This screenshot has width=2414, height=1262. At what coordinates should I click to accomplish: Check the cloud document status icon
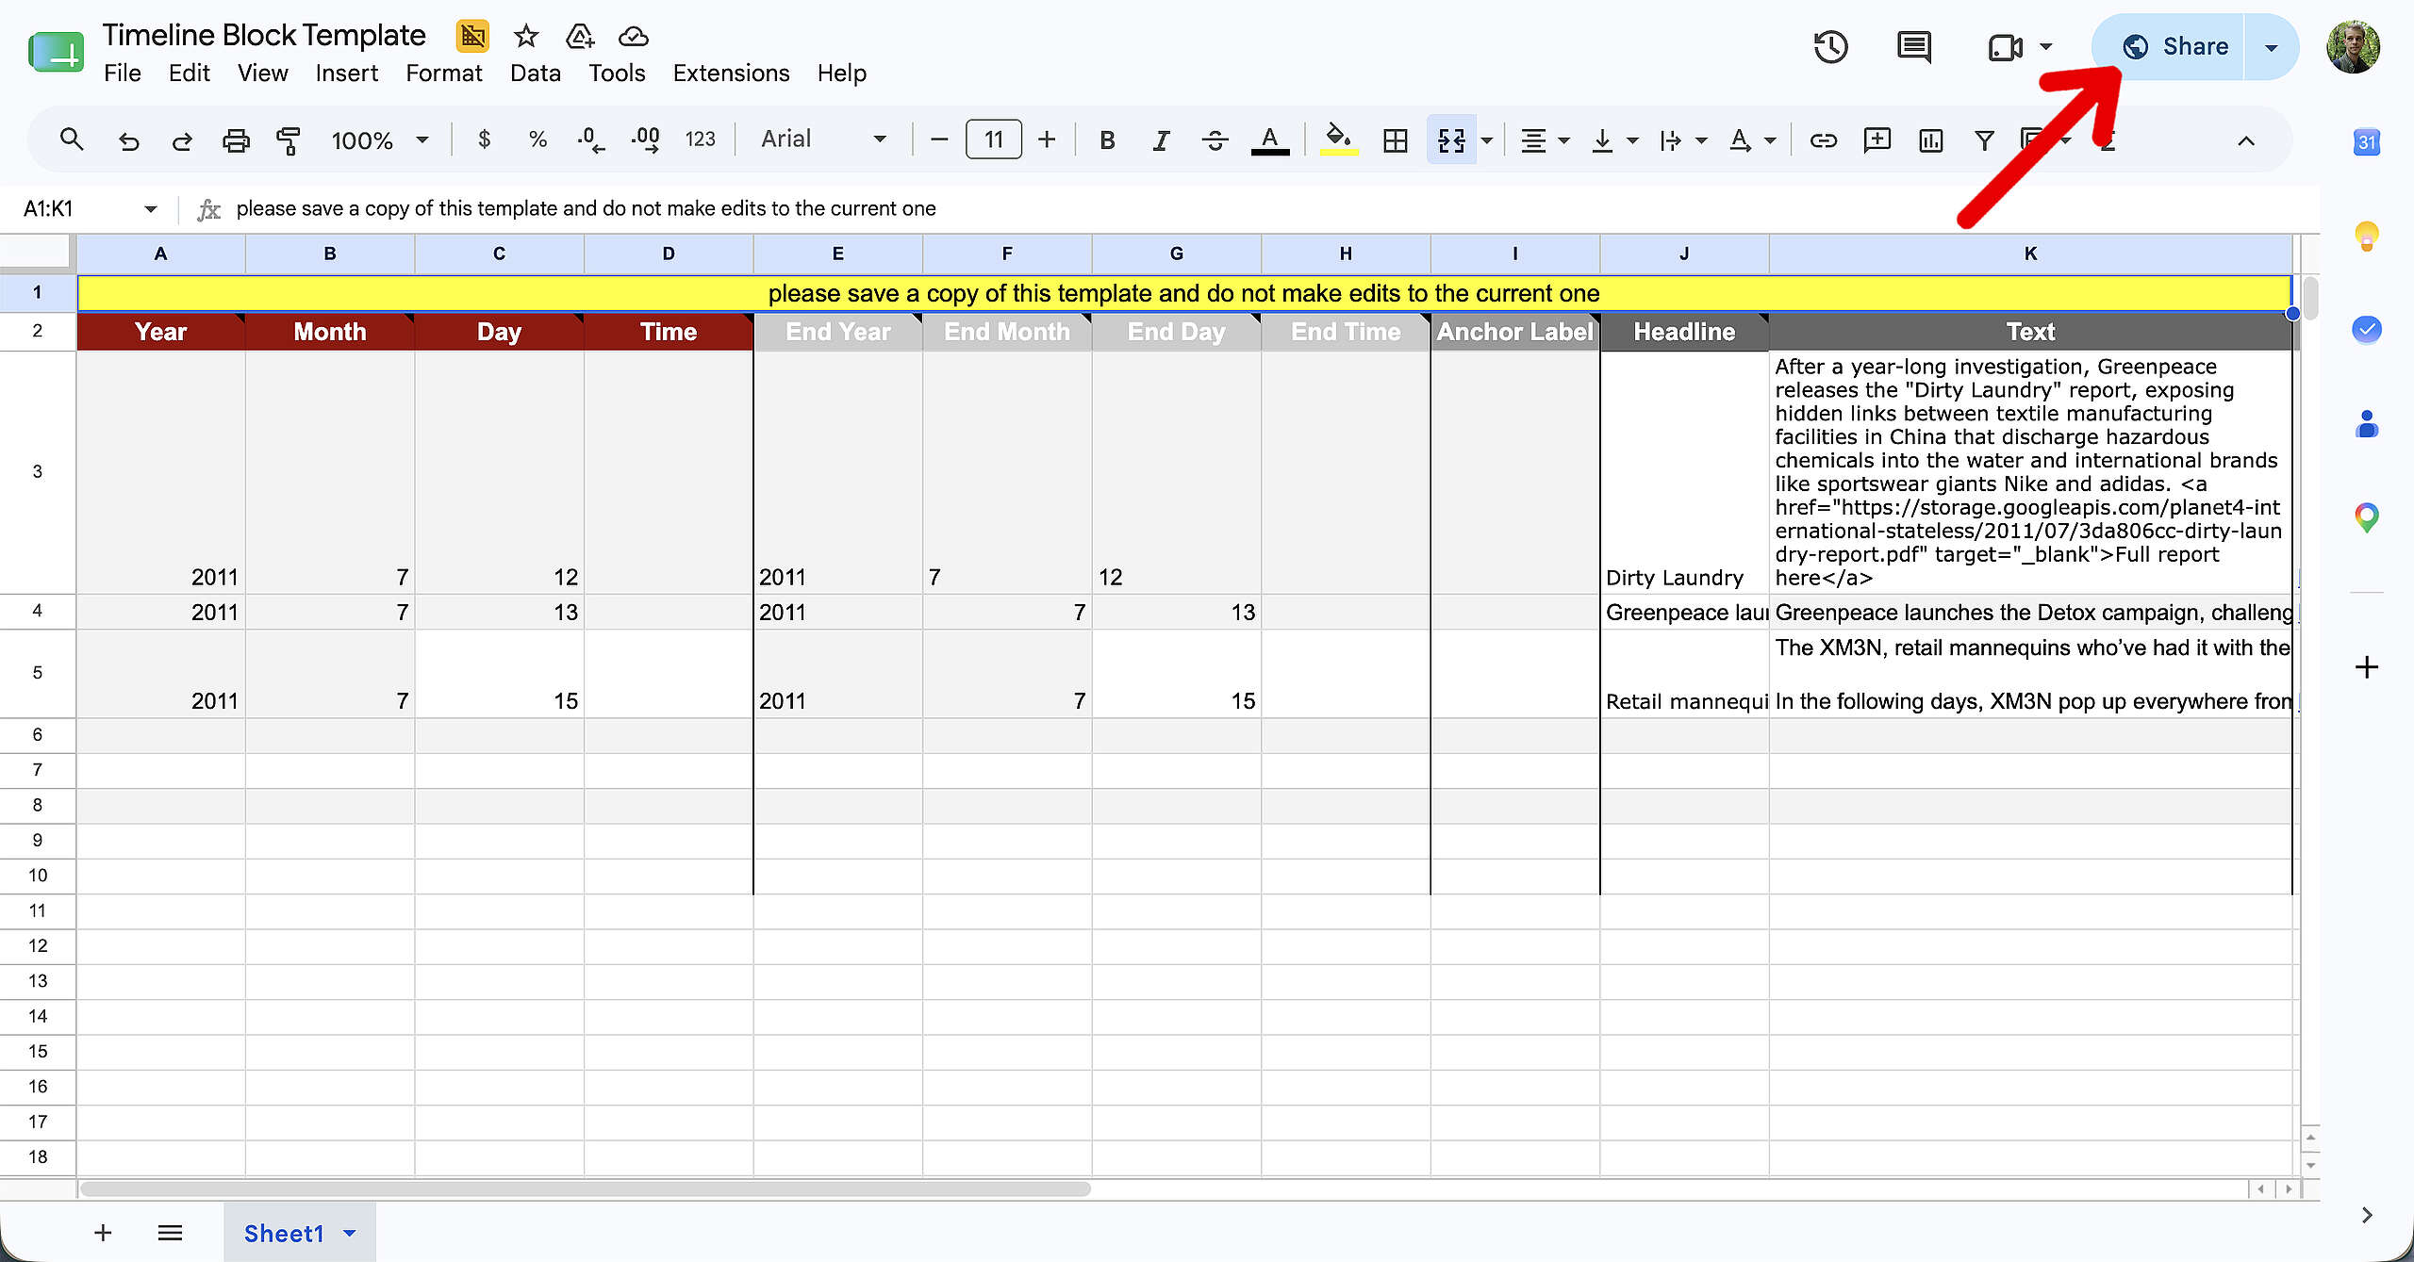click(633, 37)
